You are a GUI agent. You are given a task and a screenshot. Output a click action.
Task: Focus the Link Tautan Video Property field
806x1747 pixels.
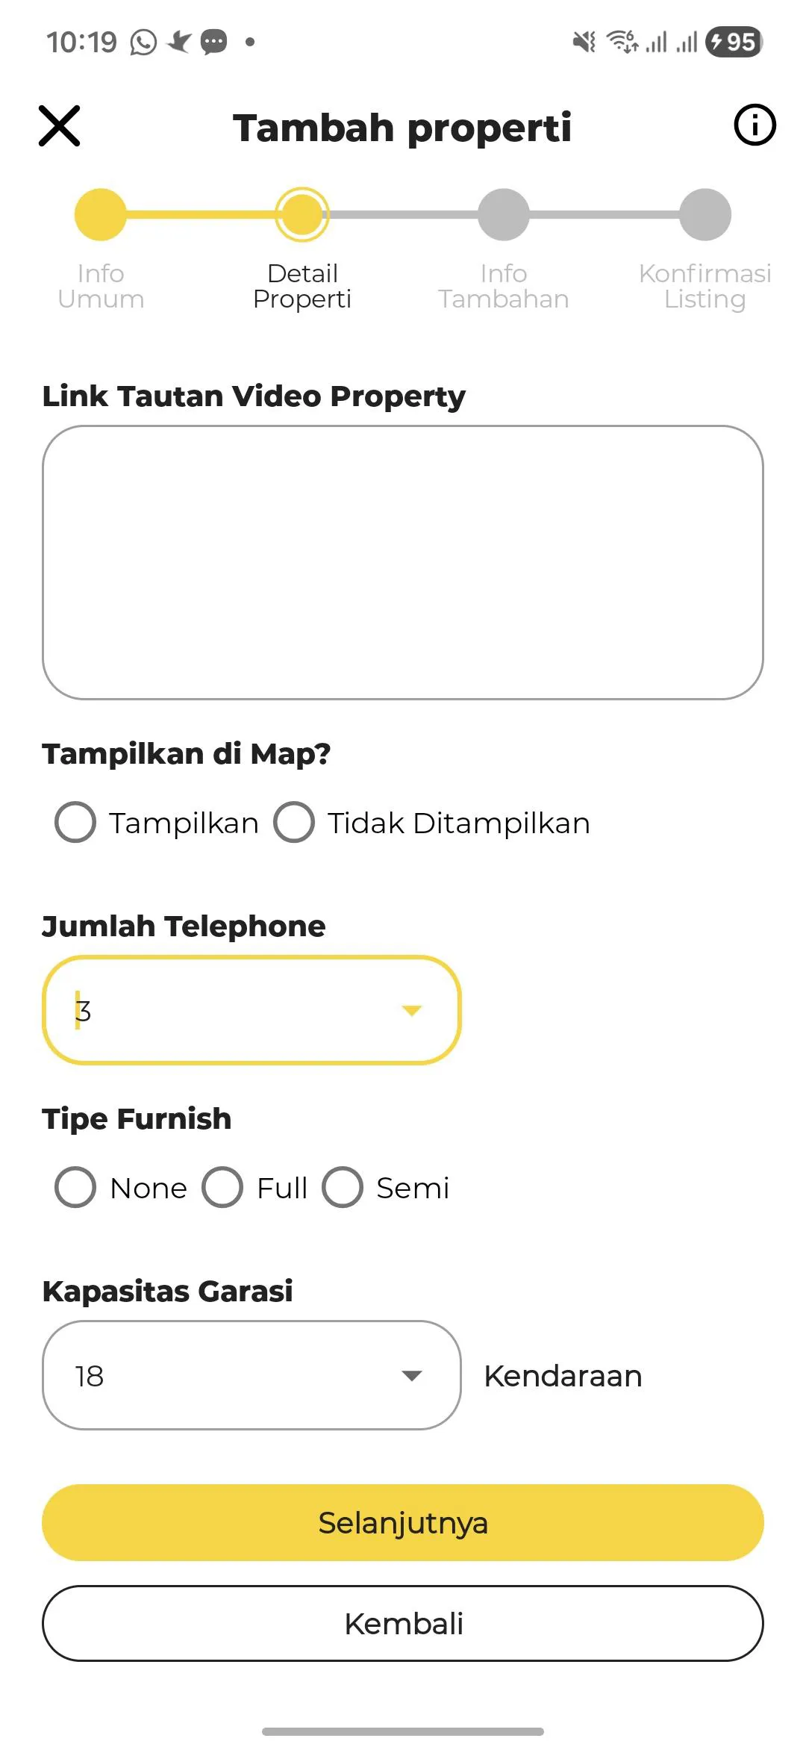click(403, 562)
